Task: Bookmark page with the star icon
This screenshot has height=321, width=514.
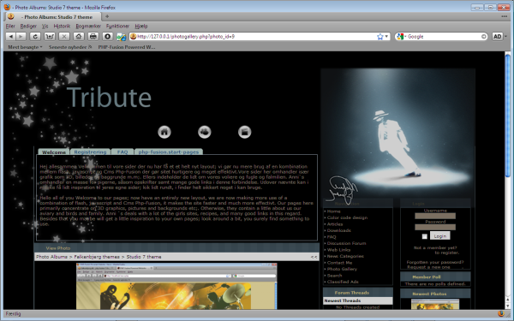Action: pos(380,37)
